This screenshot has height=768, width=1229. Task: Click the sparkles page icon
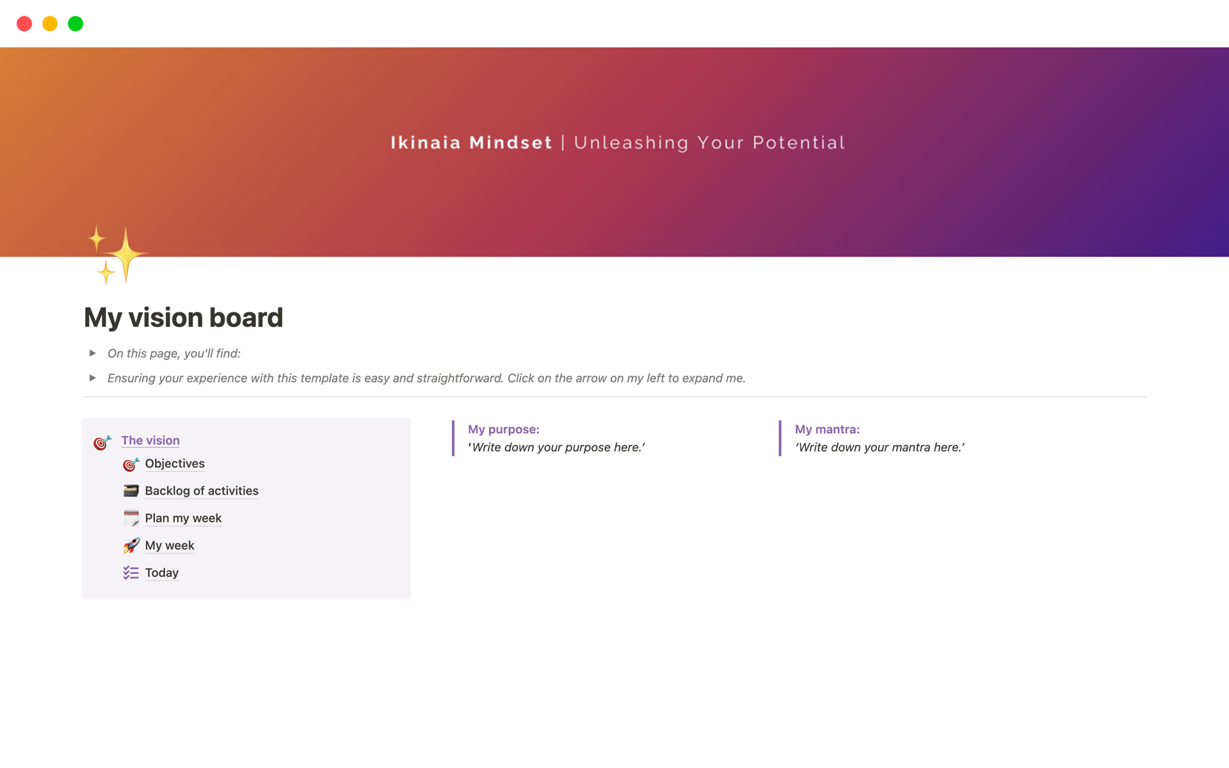[118, 255]
